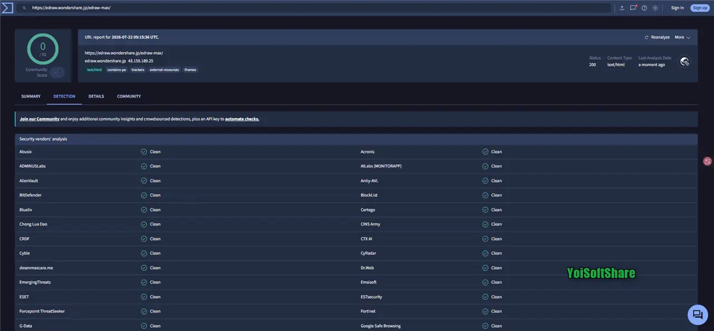This screenshot has height=331, width=714.
Task: Click the contains-pe tag
Action: tap(117, 70)
